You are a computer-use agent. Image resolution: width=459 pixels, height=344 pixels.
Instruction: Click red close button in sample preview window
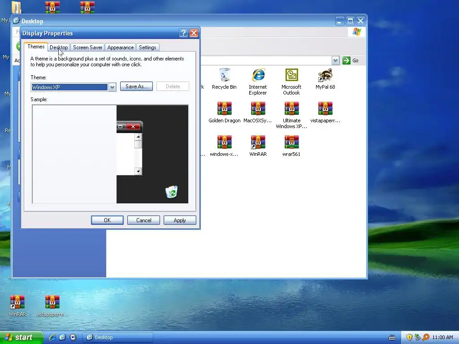133,126
